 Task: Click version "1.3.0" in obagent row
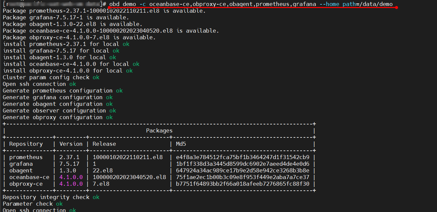tap(68, 170)
